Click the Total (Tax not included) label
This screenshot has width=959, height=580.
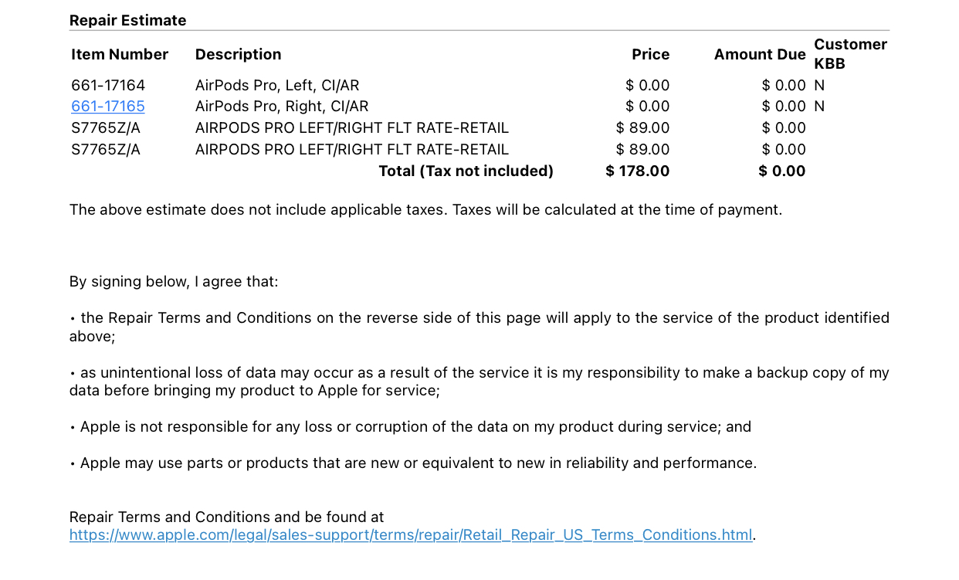[x=466, y=171]
